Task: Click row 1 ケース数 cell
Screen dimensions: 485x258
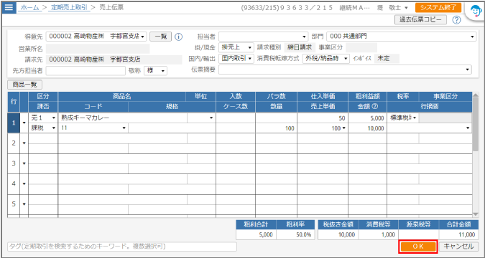Action: tap(236, 128)
